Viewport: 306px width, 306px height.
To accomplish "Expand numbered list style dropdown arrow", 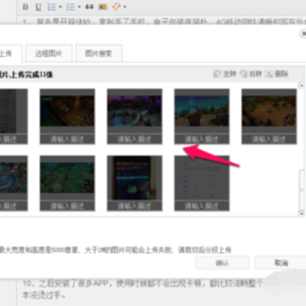I will coord(60,7).
